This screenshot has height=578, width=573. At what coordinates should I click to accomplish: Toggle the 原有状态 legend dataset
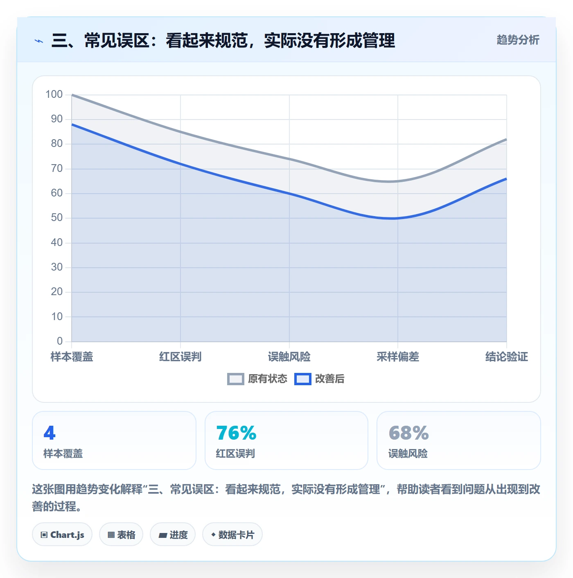tap(257, 379)
